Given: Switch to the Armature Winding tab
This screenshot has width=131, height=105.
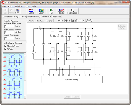Looking at the screenshot, I should tap(34, 17).
